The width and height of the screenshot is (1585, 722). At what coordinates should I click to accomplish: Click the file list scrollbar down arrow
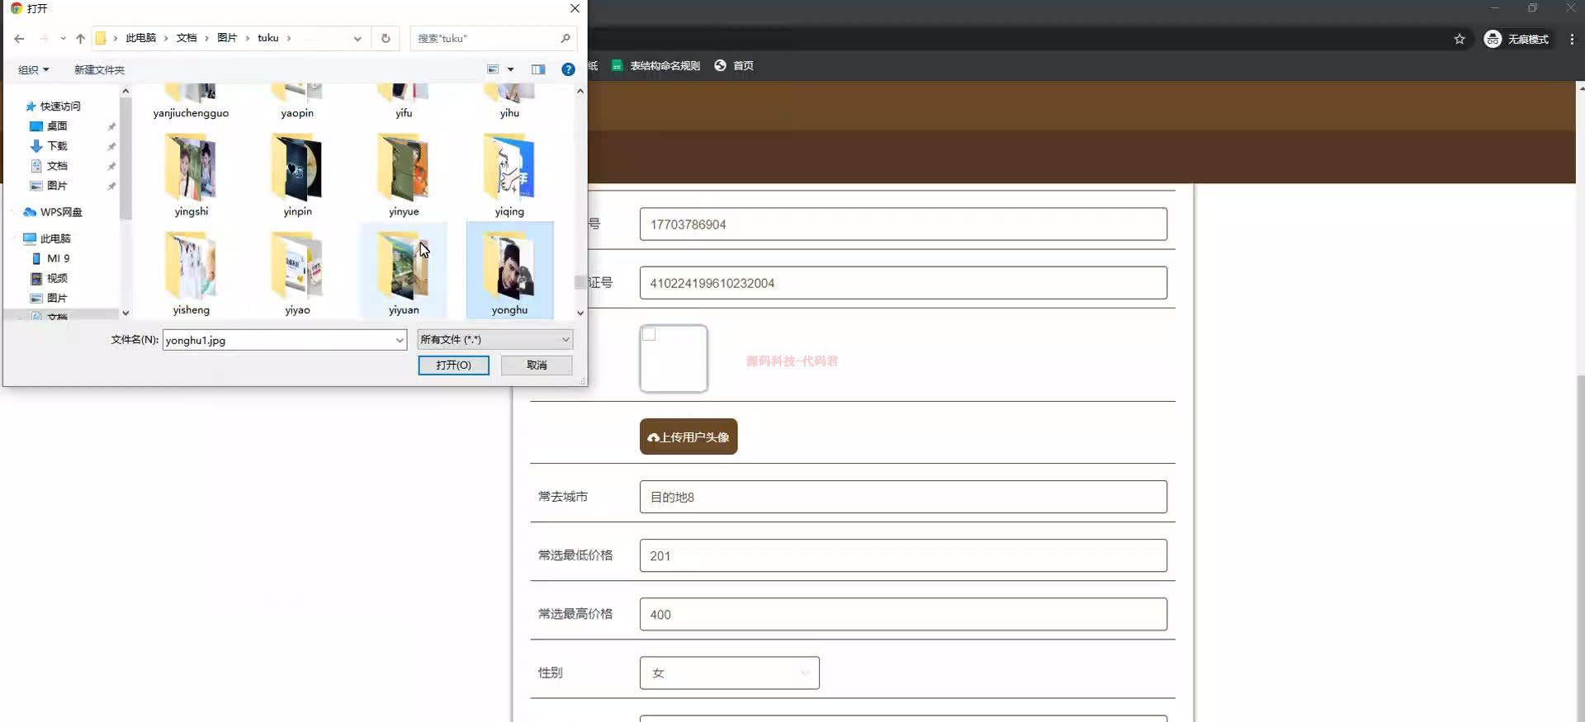pos(580,313)
